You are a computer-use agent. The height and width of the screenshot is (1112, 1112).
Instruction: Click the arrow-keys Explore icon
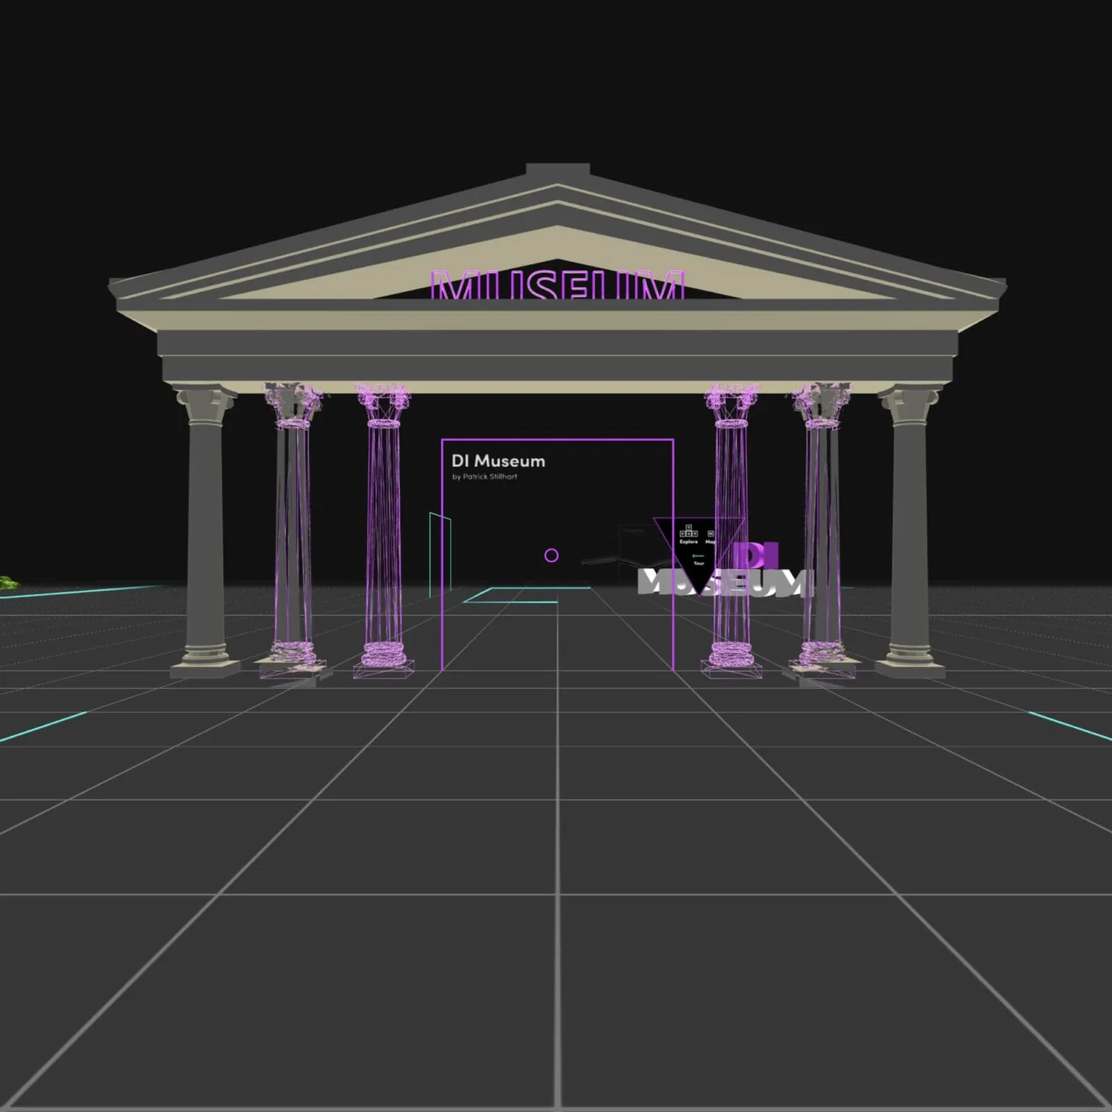click(688, 532)
